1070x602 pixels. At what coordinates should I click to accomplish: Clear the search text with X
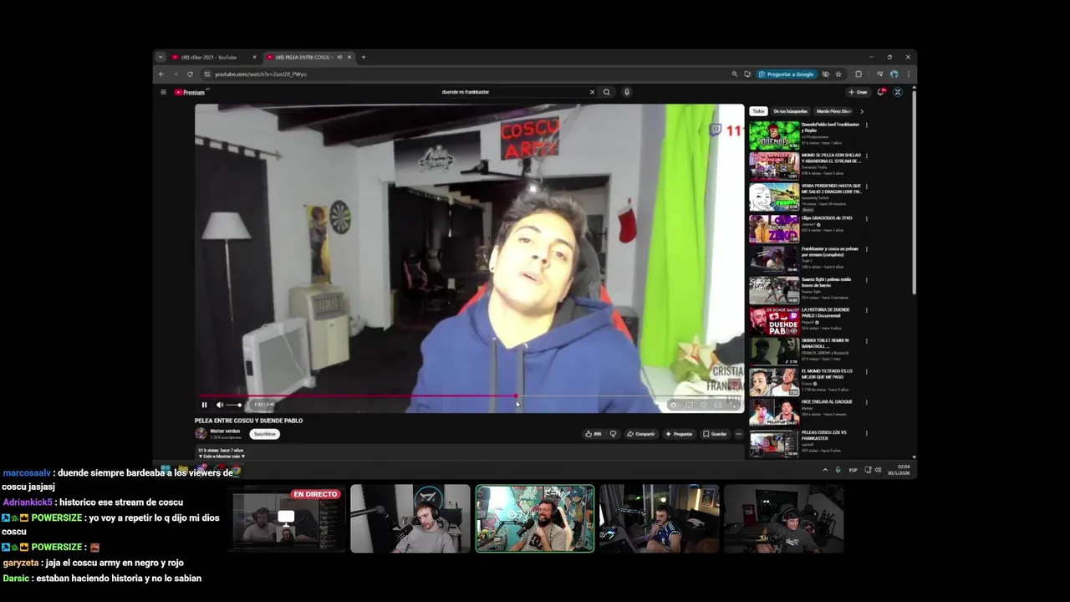click(592, 92)
